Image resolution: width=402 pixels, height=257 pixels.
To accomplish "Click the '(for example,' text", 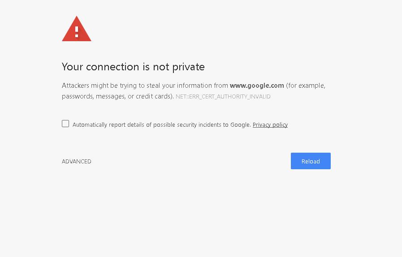I will 306,86.
